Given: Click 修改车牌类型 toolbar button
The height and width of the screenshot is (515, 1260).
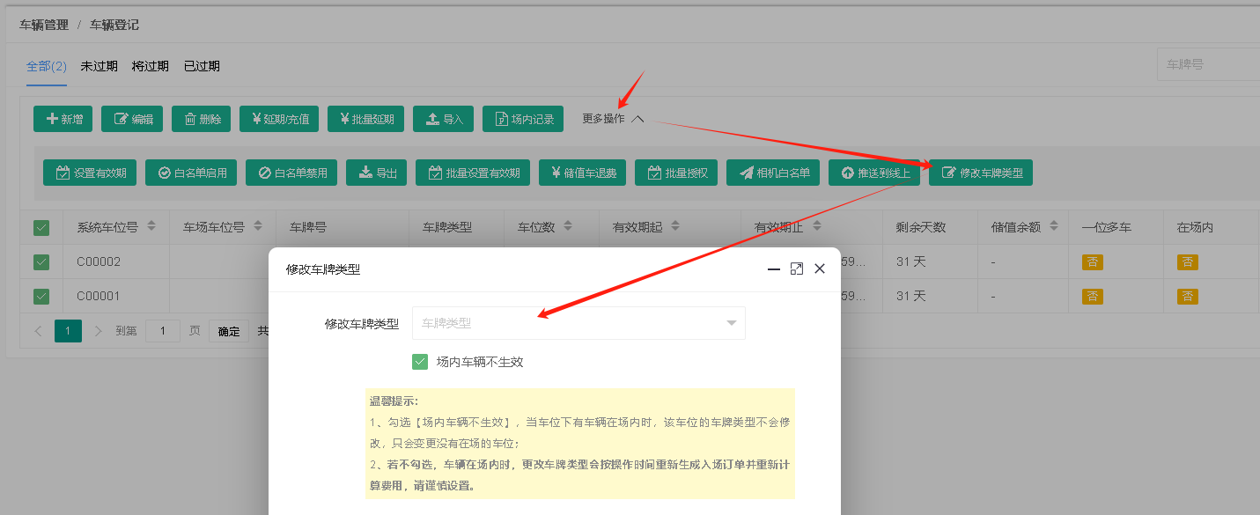Looking at the screenshot, I should [981, 173].
